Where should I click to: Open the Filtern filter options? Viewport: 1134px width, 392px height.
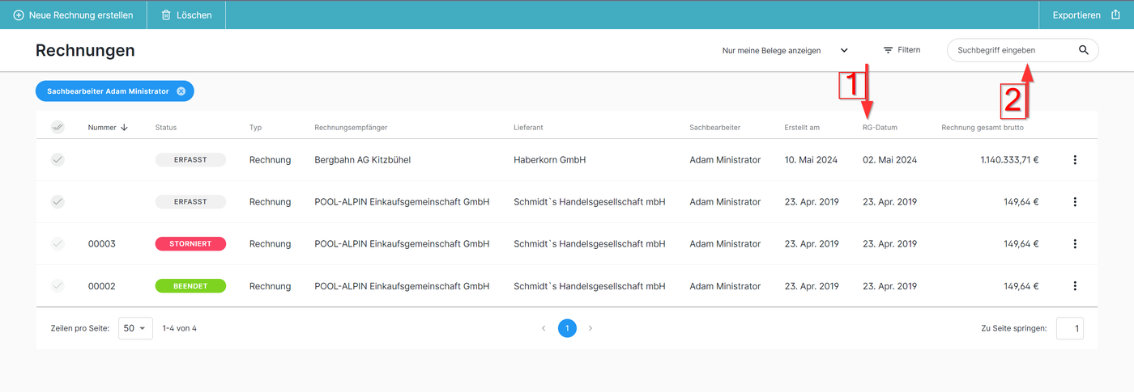tap(902, 50)
